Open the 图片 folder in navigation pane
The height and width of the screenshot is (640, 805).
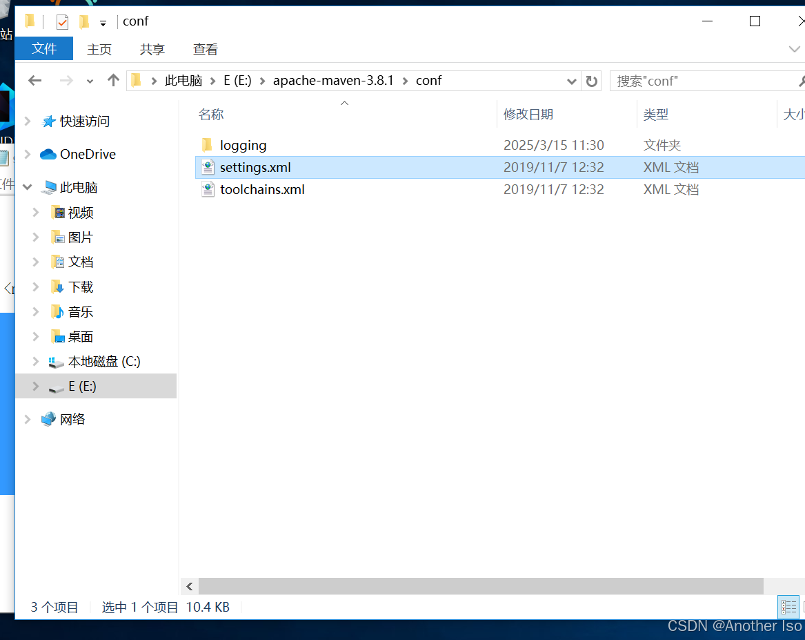pos(81,237)
